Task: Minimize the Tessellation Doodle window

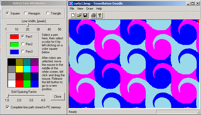Action: [x=188, y=3]
